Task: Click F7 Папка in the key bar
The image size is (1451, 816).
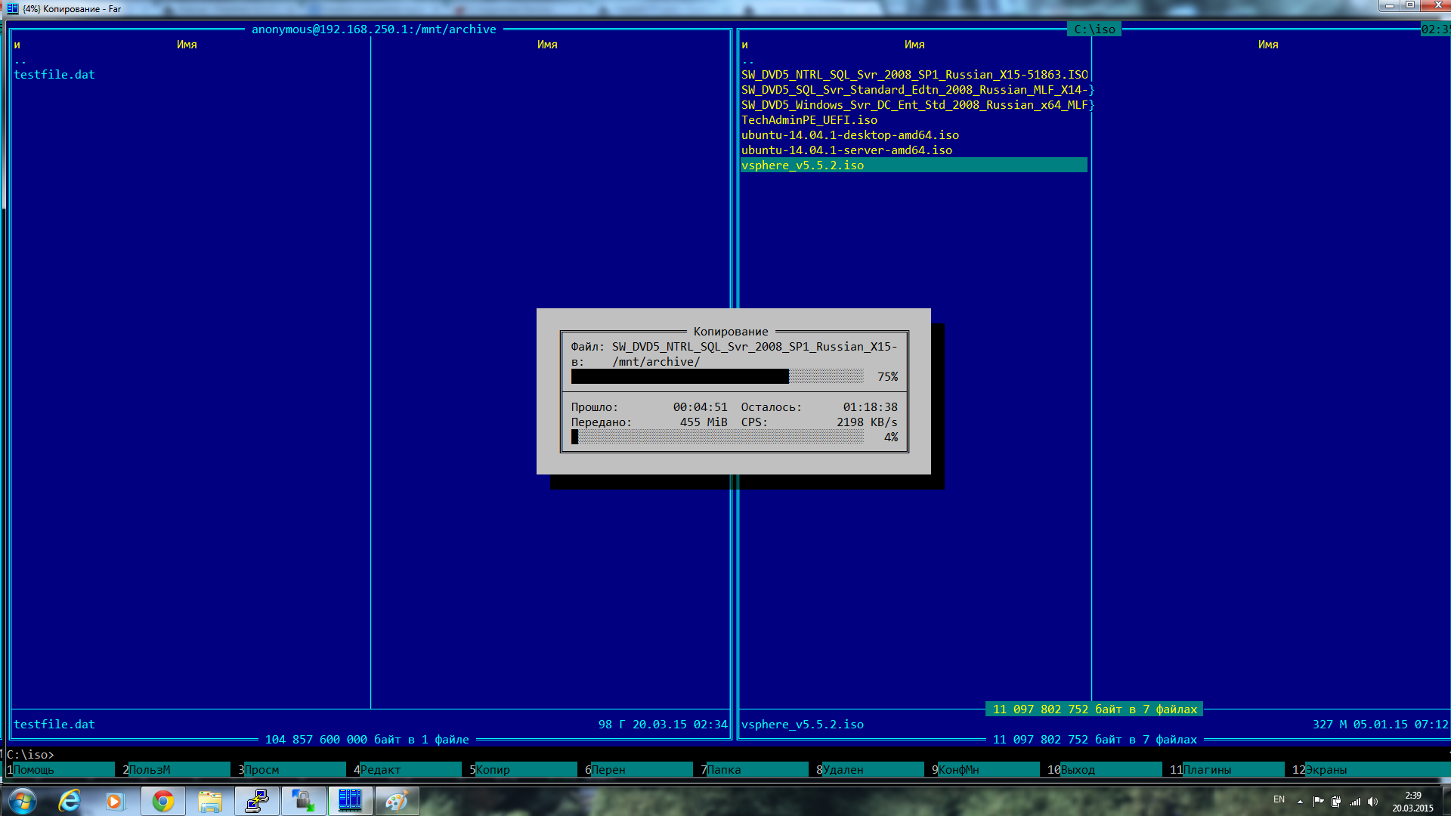Action: click(754, 769)
